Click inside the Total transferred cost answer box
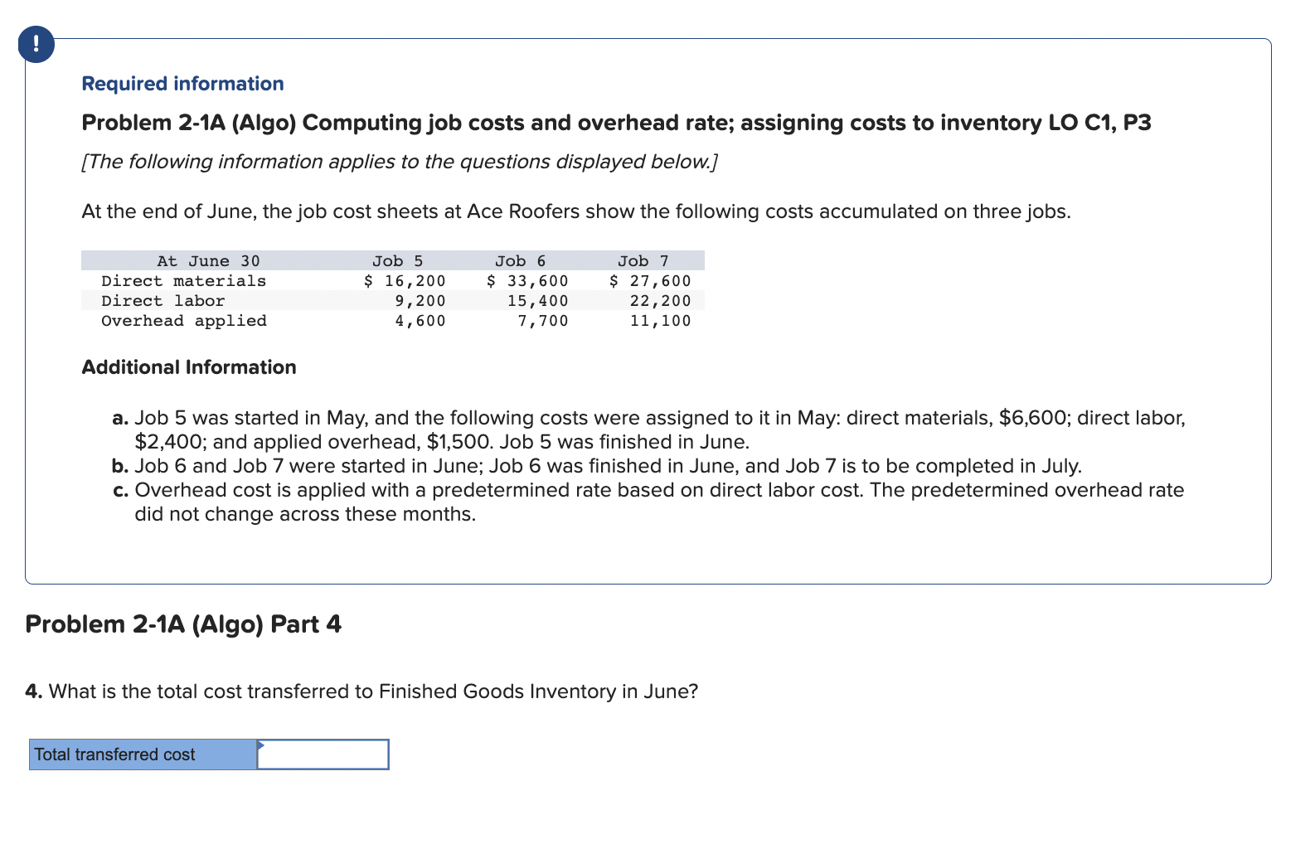Screen dimensions: 1310x849 pyautogui.click(x=323, y=754)
